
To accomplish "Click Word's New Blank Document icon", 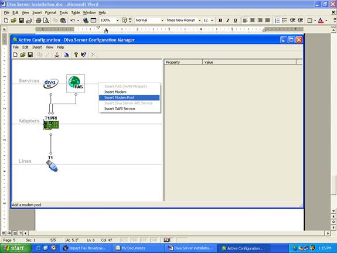I will [x=6, y=20].
